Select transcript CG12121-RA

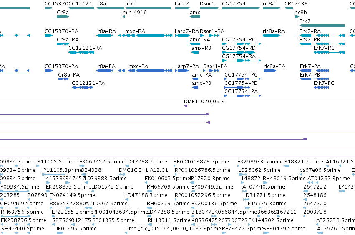(x=85, y=48)
